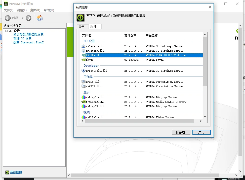Click the NVIDIA Control Panel title icon

point(6,4)
